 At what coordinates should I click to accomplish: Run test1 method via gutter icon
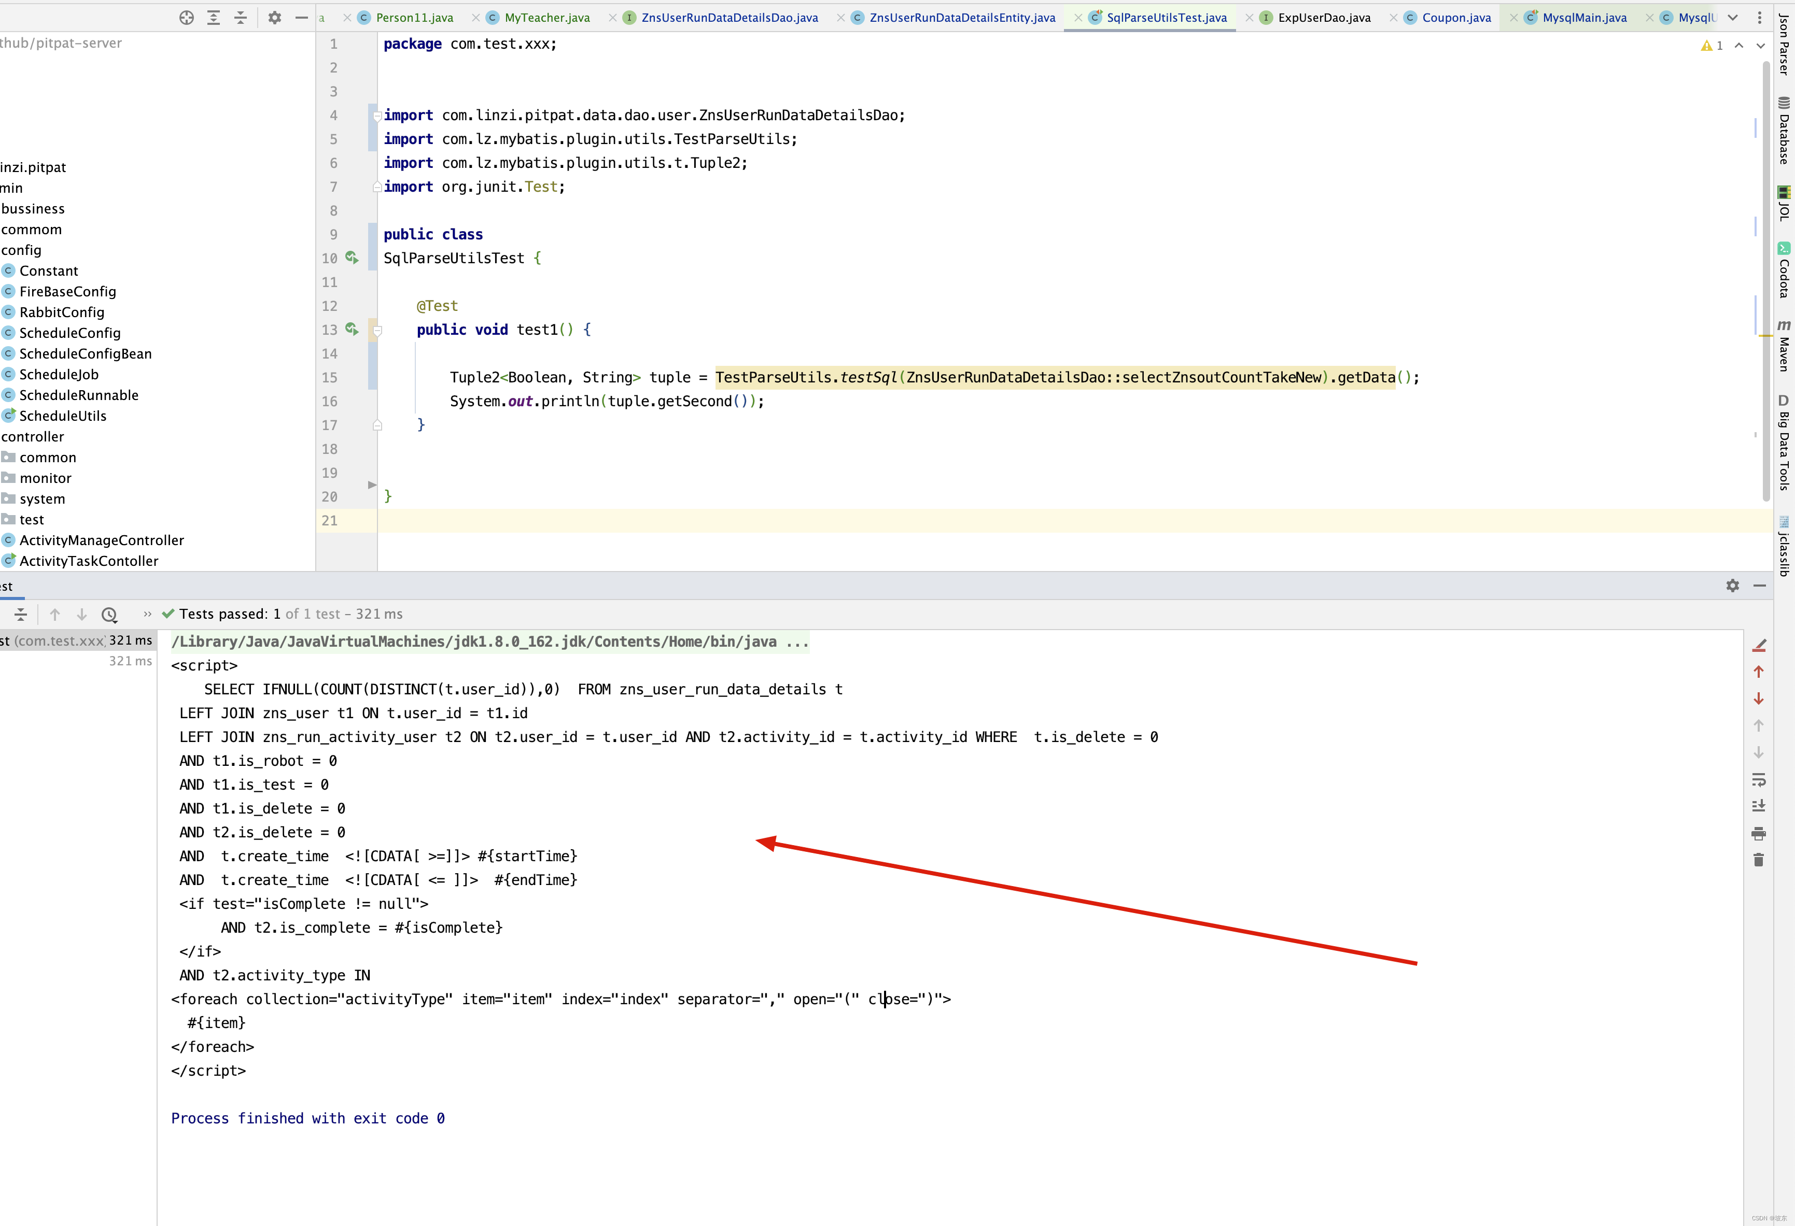(352, 330)
